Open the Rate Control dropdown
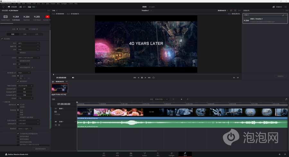Viewport: 289px width, 157px height. (x=25, y=85)
